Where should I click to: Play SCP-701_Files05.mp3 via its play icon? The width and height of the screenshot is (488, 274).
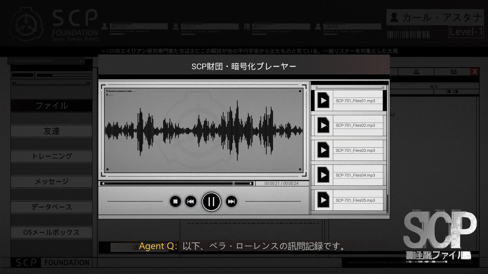[323, 200]
